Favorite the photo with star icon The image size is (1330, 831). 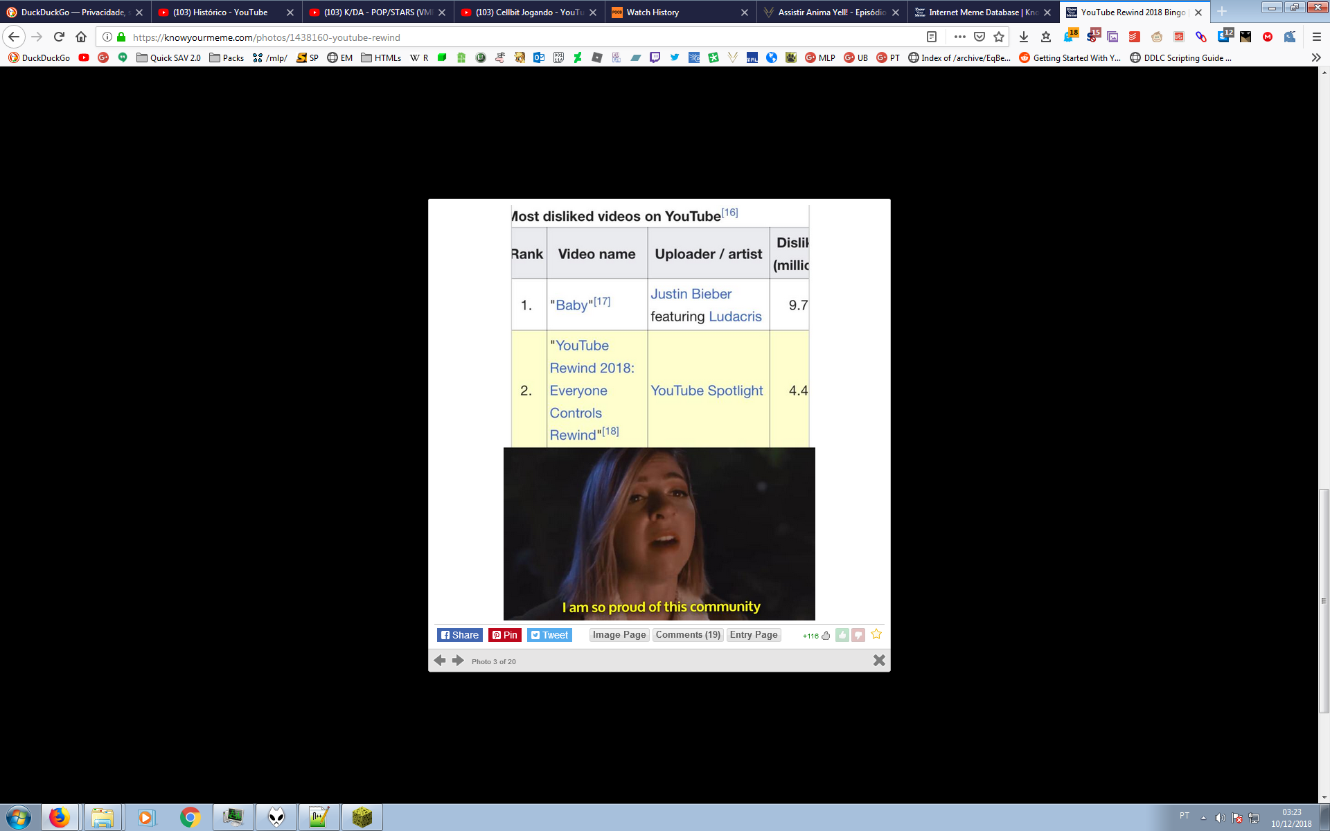point(876,634)
